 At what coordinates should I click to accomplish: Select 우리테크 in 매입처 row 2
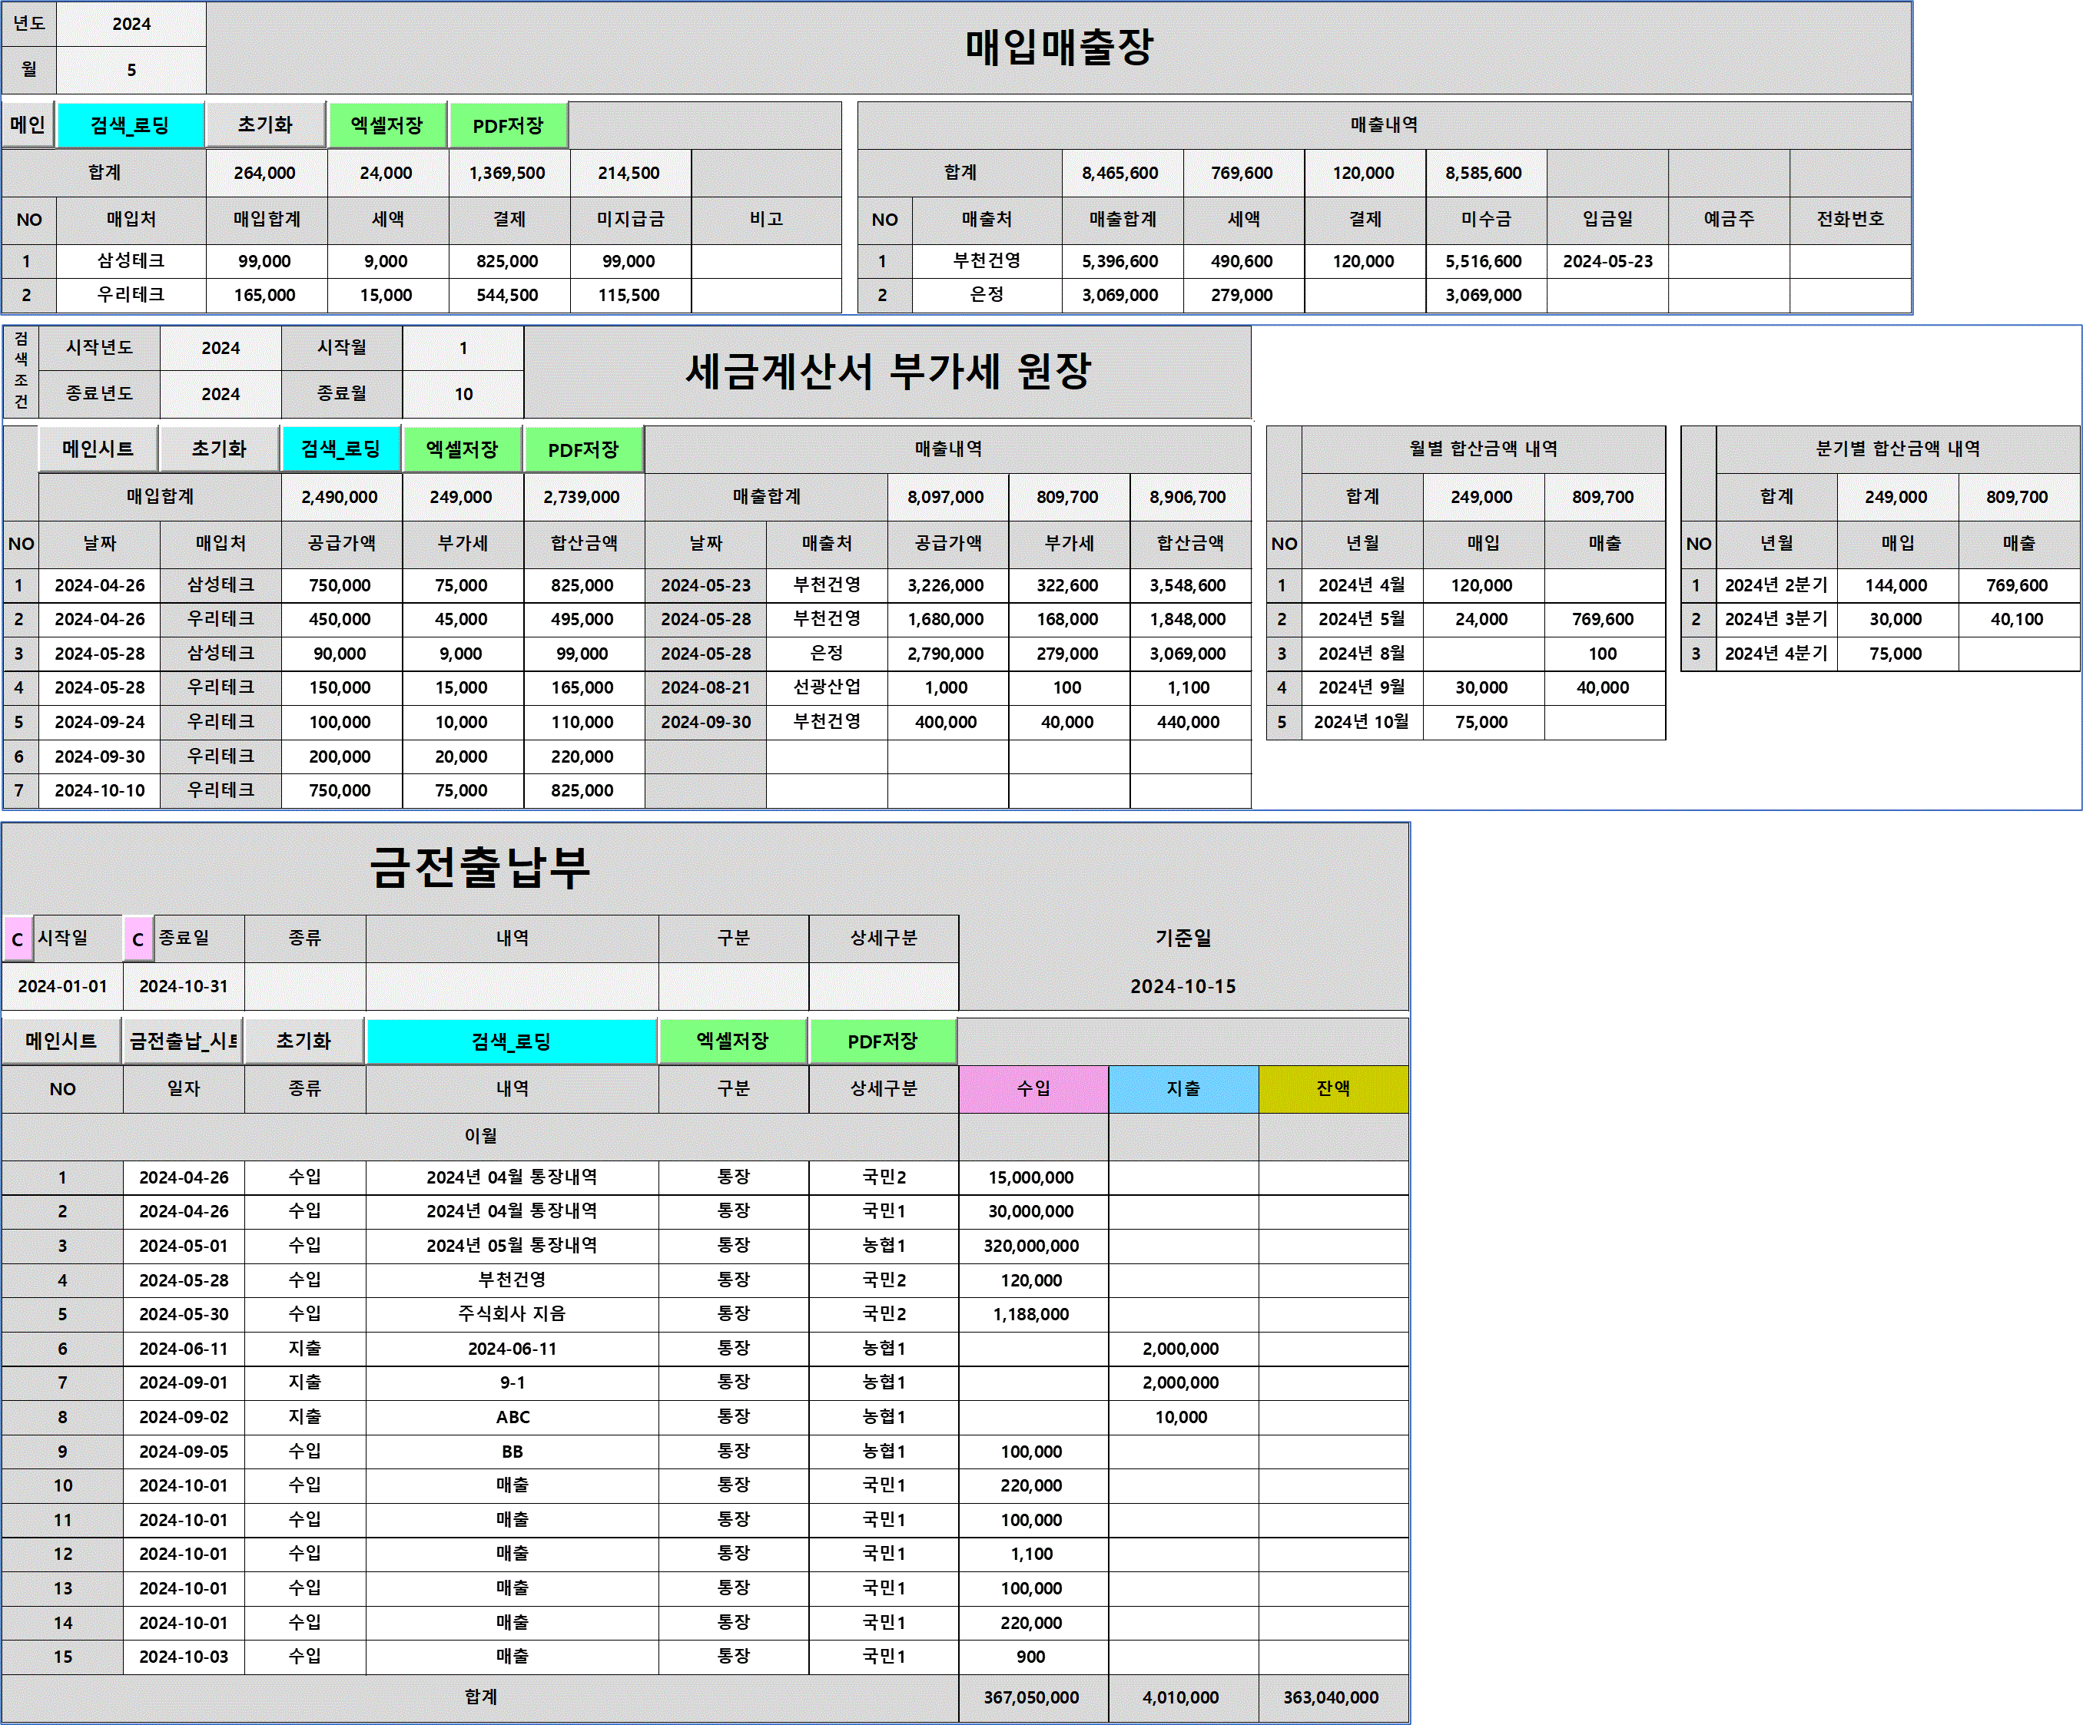tap(131, 294)
